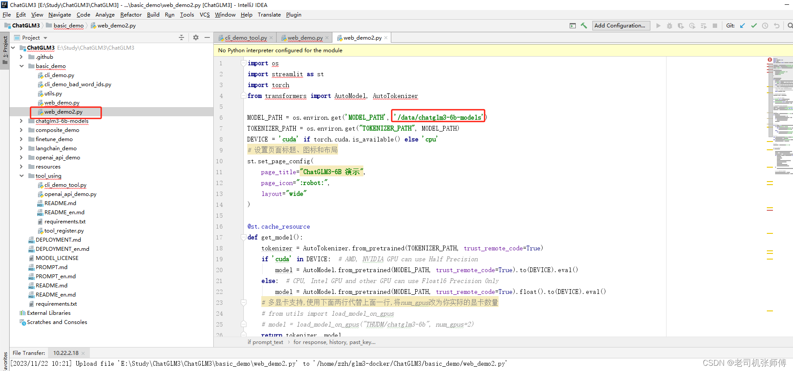Click the Debug bug icon

pos(670,26)
